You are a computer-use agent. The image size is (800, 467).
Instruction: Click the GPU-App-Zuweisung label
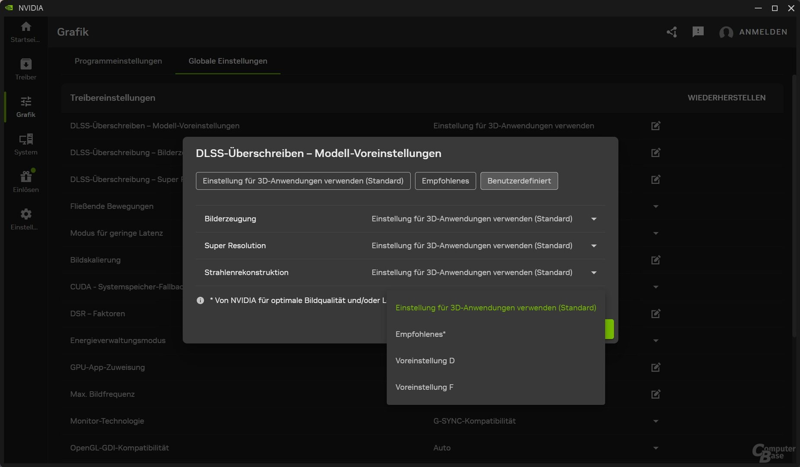108,367
